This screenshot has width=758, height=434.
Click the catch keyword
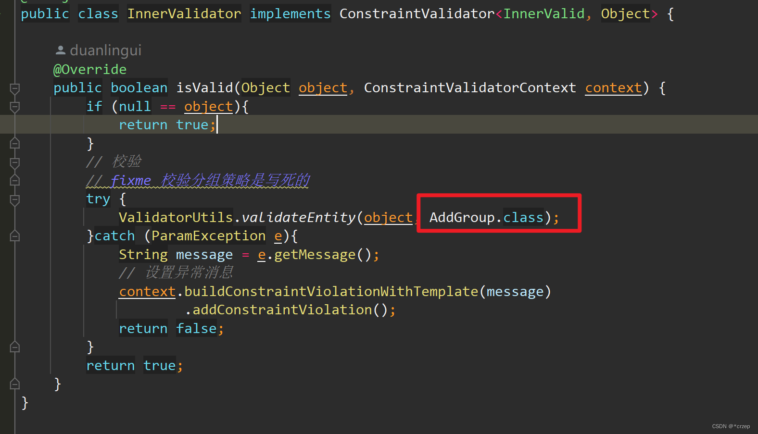coord(114,236)
